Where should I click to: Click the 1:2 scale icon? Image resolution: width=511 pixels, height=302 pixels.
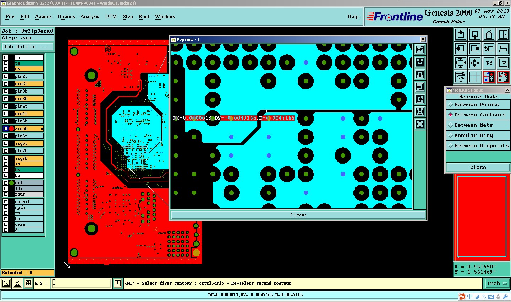click(489, 63)
